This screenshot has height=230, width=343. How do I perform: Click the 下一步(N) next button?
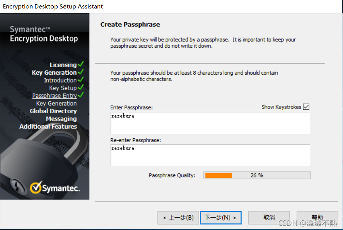[x=221, y=217]
